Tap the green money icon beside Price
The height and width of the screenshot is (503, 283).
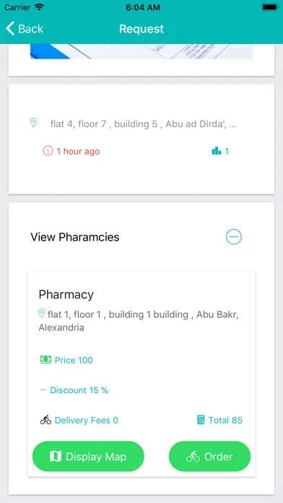(45, 360)
